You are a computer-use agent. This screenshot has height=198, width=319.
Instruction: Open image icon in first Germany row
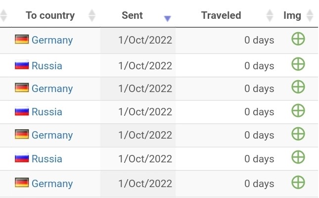(298, 39)
